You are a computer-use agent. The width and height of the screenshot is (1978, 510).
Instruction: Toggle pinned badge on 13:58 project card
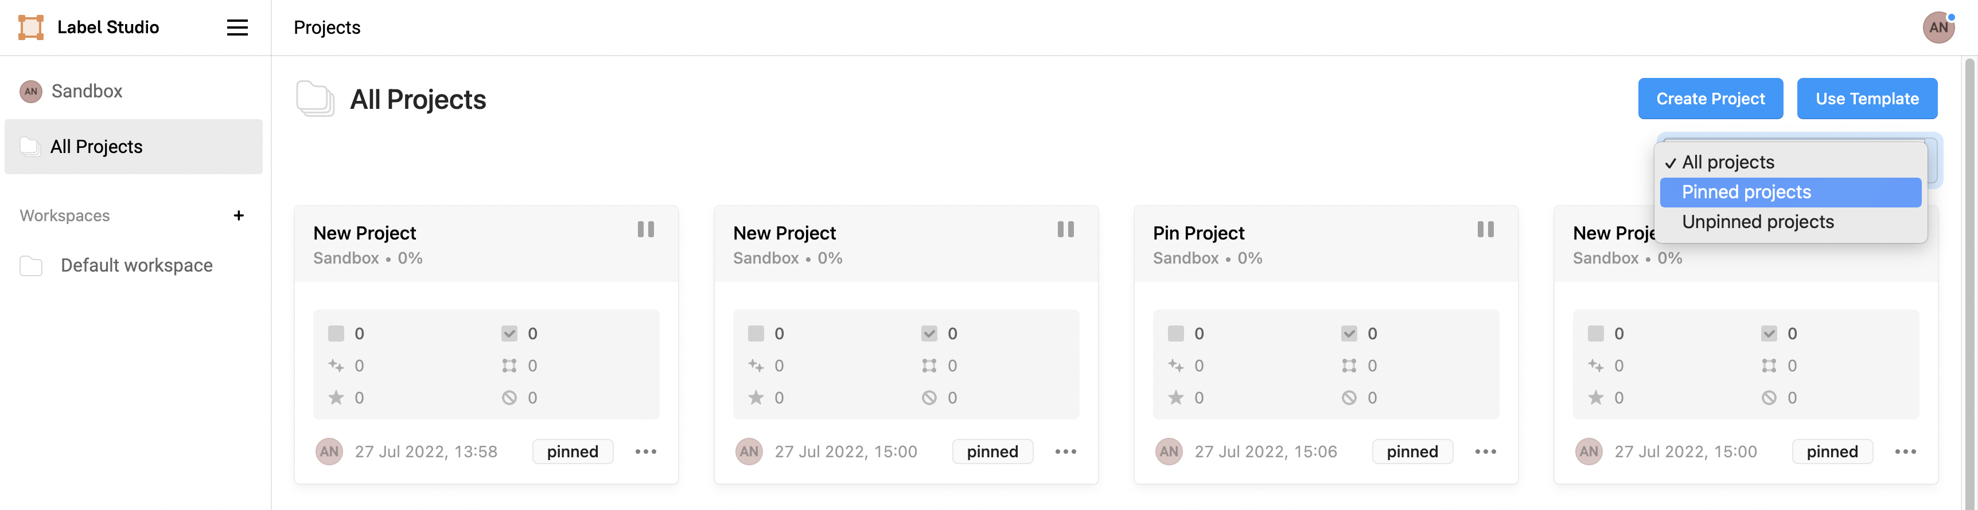pyautogui.click(x=572, y=452)
